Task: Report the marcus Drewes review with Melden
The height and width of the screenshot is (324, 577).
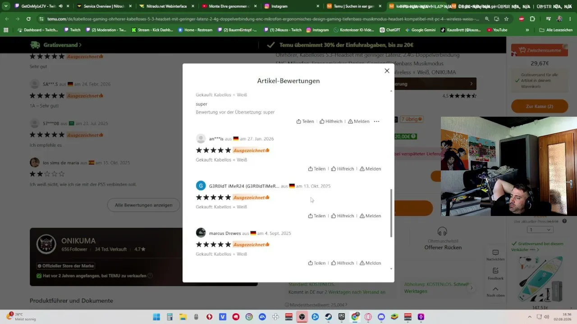Action: tap(371, 263)
